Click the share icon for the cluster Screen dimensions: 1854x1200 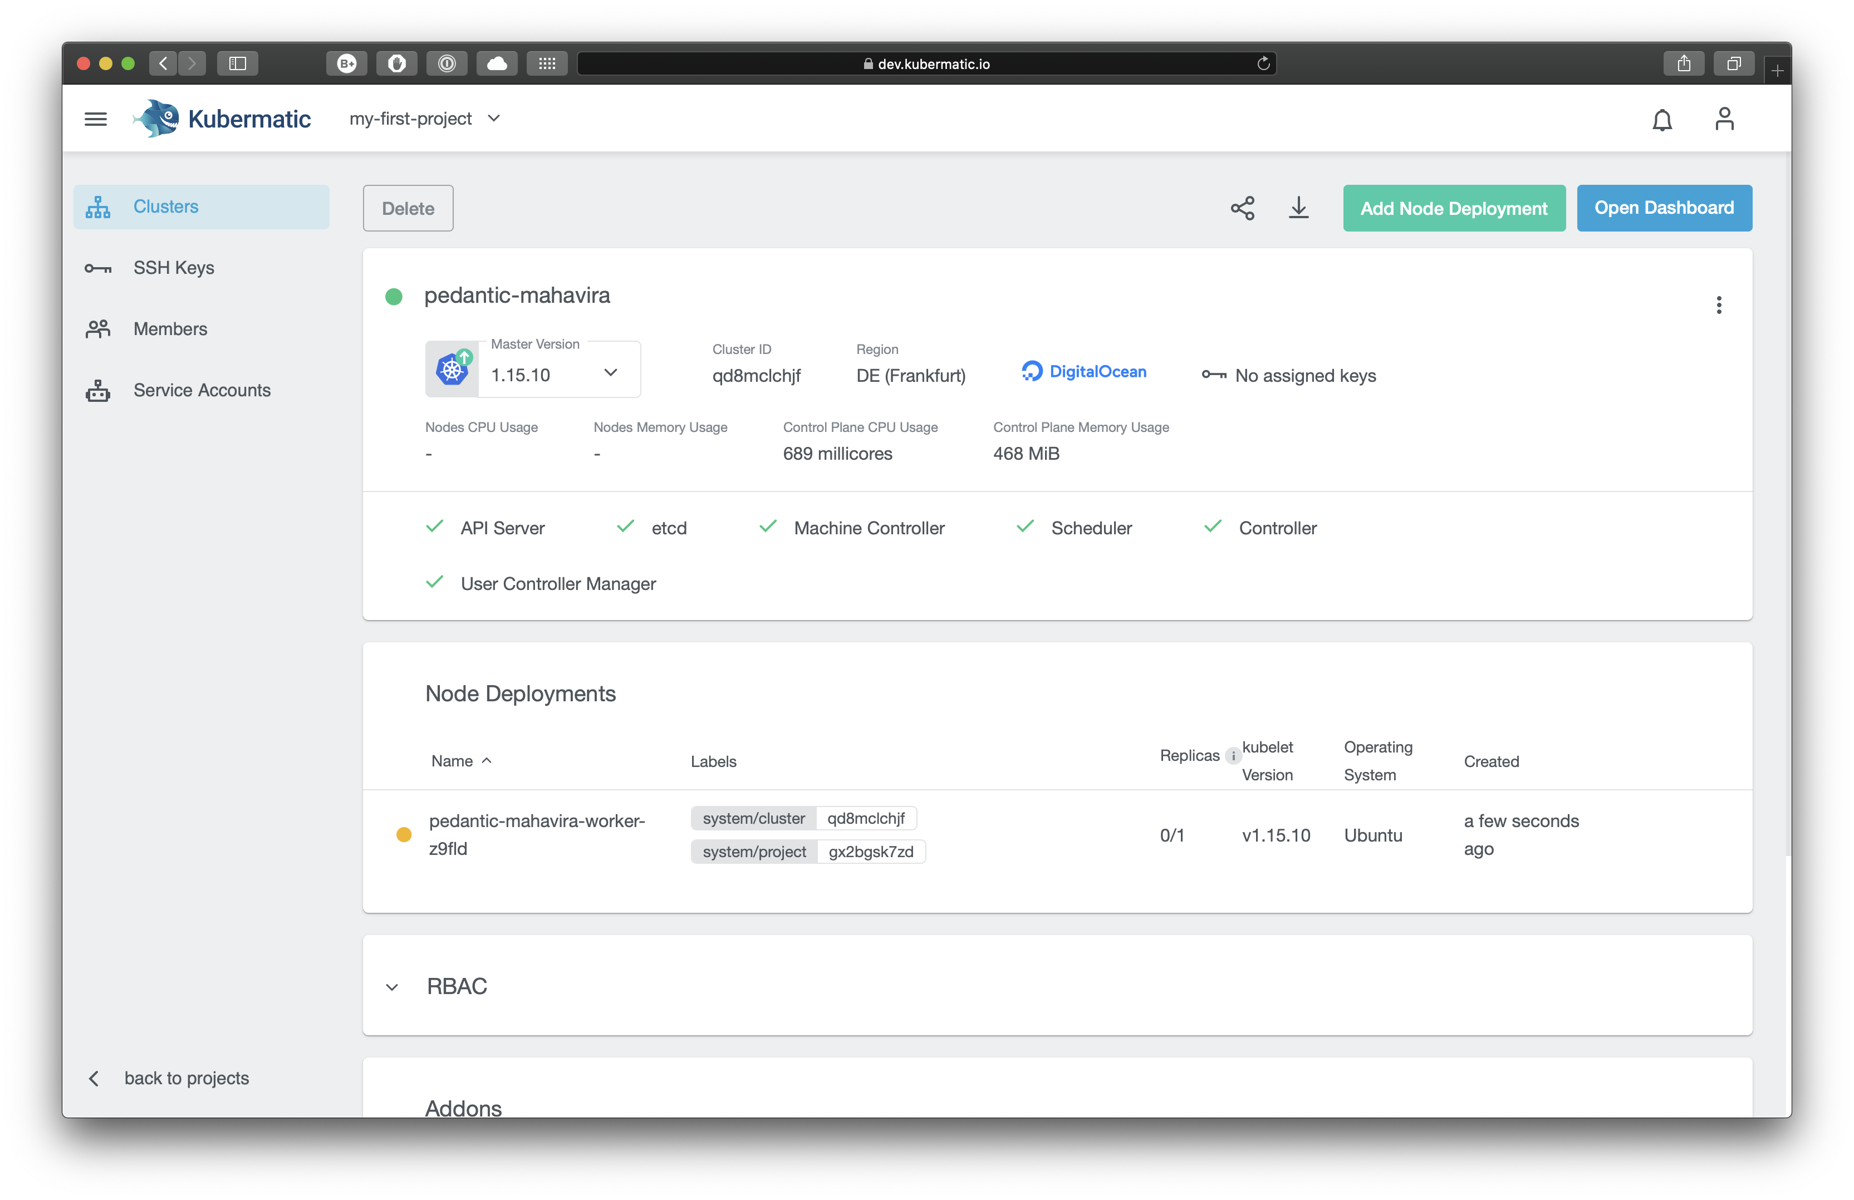tap(1242, 208)
